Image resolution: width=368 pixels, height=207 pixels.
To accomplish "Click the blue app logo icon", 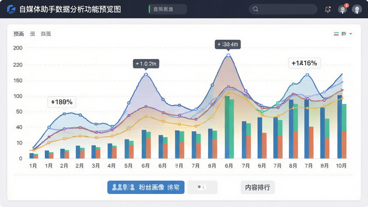I will pyautogui.click(x=11, y=9).
